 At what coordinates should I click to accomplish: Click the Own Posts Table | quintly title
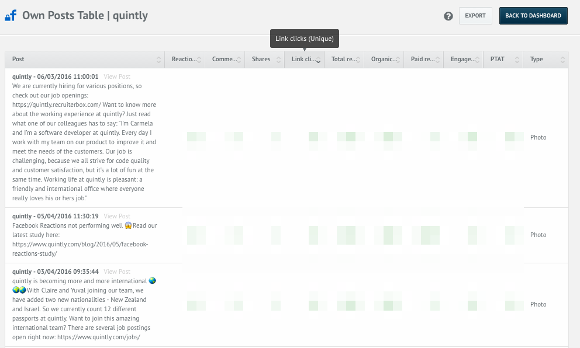click(x=85, y=16)
